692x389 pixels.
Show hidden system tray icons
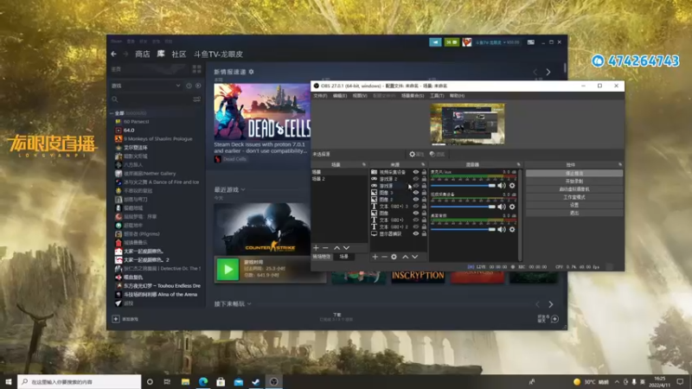pyautogui.click(x=617, y=382)
